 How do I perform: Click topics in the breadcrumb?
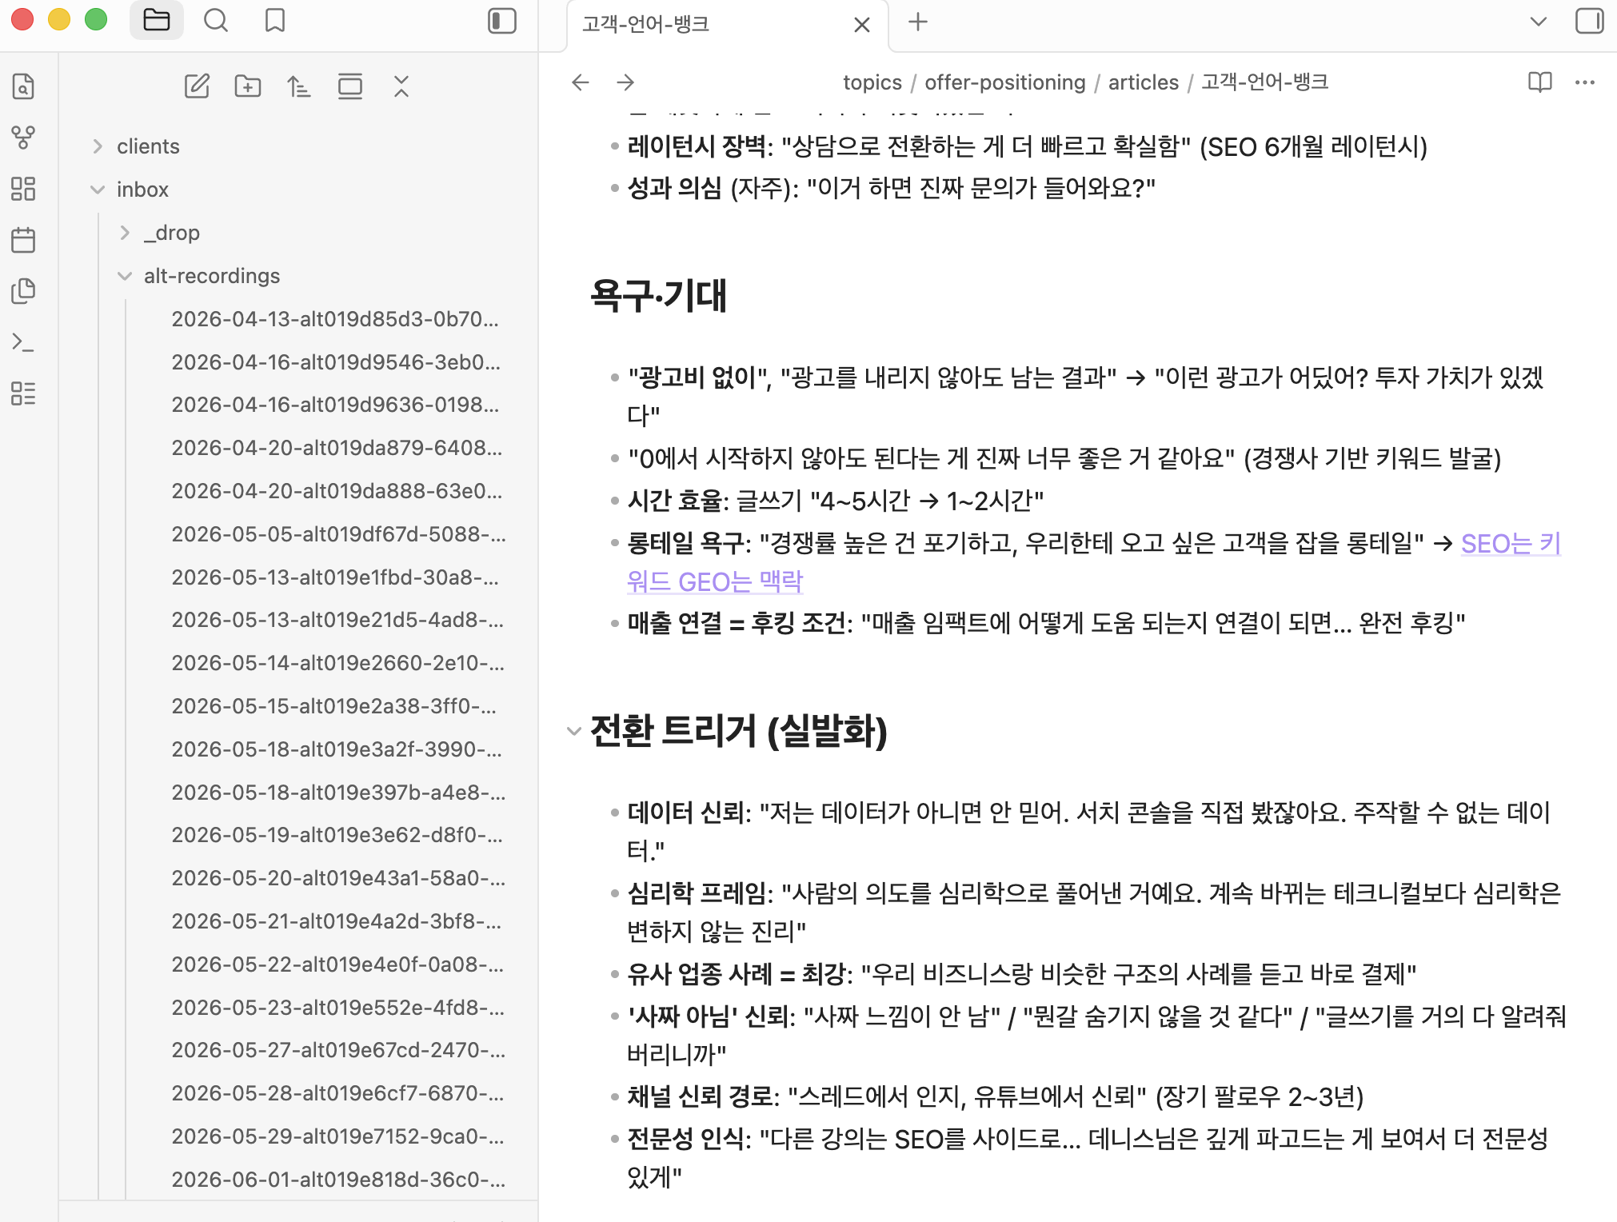tap(872, 82)
